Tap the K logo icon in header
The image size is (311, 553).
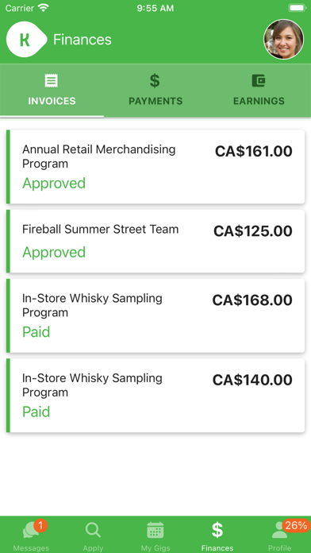click(26, 39)
